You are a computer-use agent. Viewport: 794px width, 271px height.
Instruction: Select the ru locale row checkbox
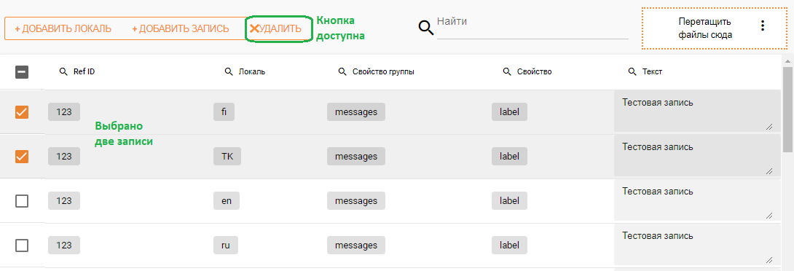tap(22, 246)
